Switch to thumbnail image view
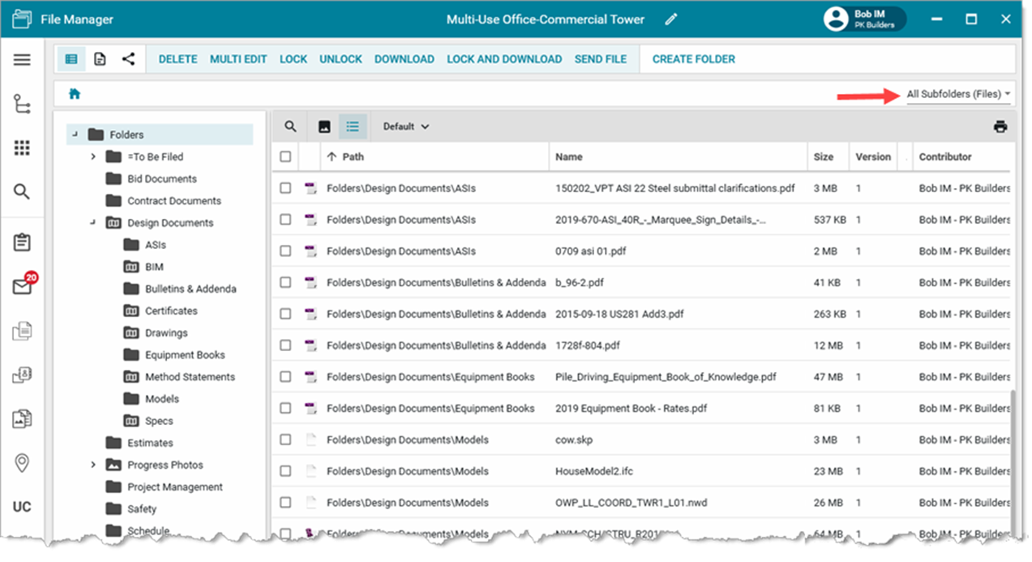The height and width of the screenshot is (562, 1032). pos(324,127)
